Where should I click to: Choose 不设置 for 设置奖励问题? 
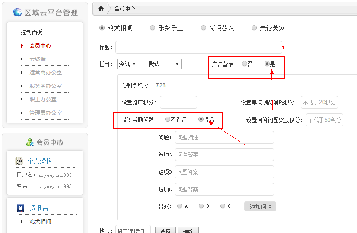(168, 119)
